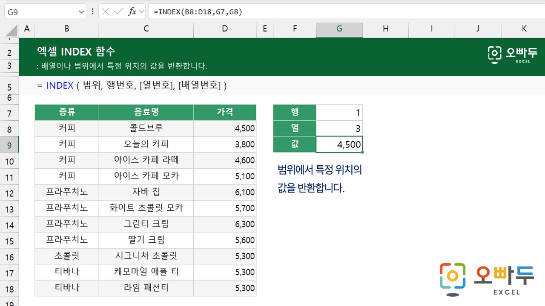
Task: Select the 화이트 초콜릿 모카 cell
Action: [146, 208]
